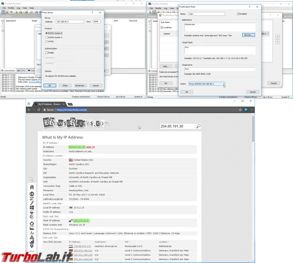The width and height of the screenshot is (293, 263).
Task: Open Java coffee cup icon in browserleaks sidebar
Action: [x=32, y=212]
